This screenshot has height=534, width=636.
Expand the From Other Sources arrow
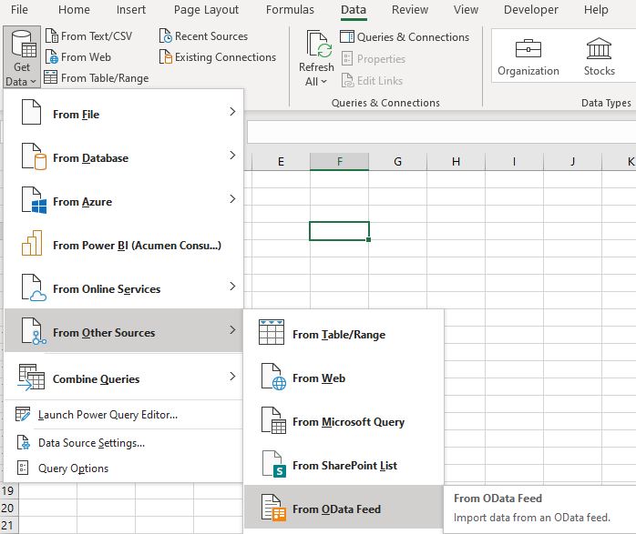pos(232,330)
